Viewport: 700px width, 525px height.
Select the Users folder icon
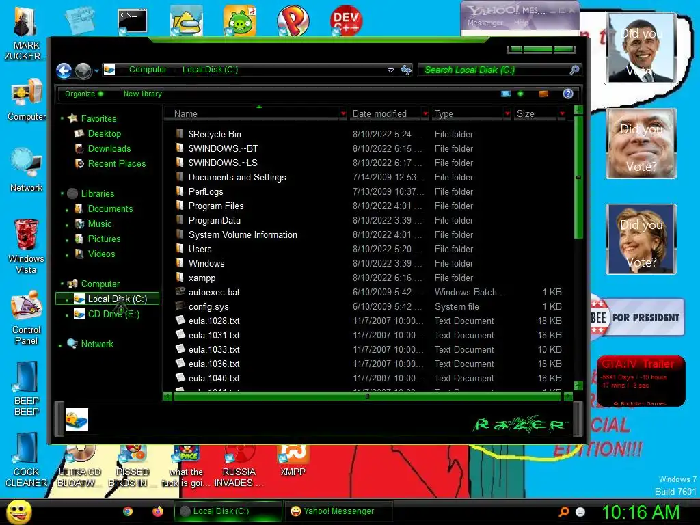point(180,249)
